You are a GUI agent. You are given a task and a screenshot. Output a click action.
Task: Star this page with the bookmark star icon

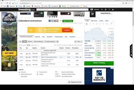(123, 3)
